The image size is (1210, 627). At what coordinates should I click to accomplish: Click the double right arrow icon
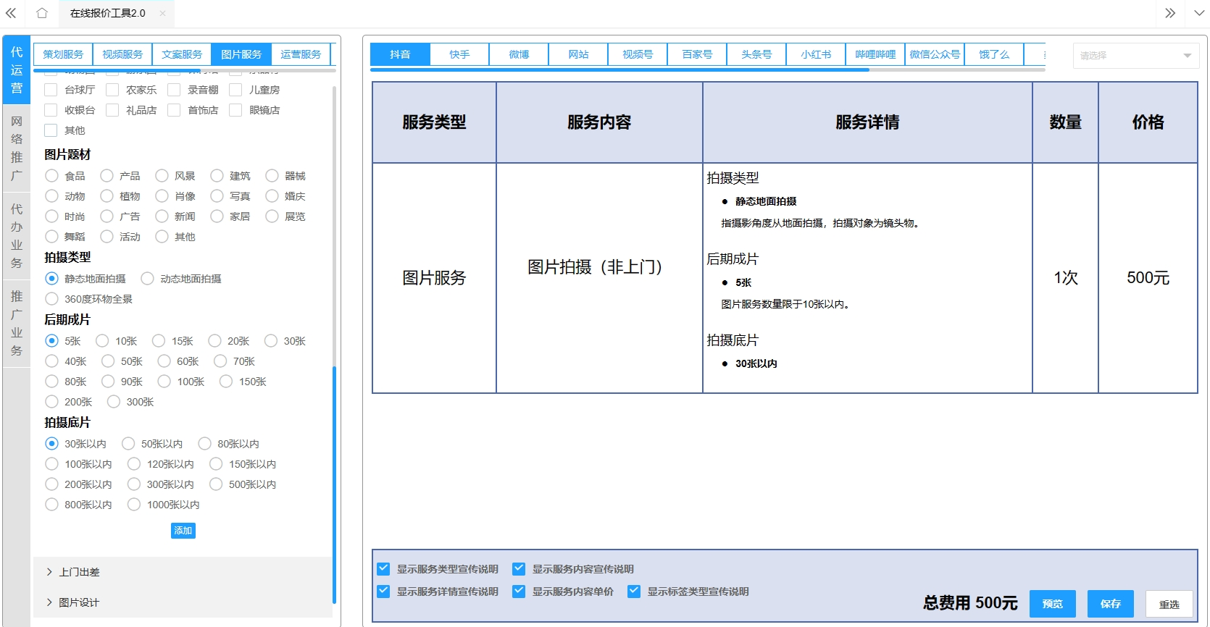1170,13
